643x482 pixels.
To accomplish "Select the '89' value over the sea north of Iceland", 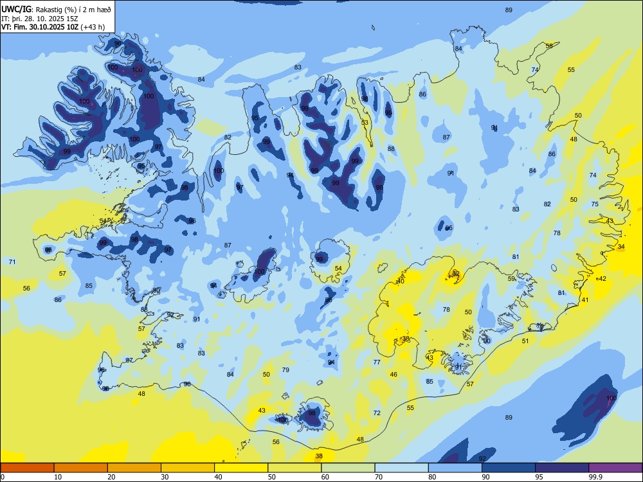I will tap(509, 10).
